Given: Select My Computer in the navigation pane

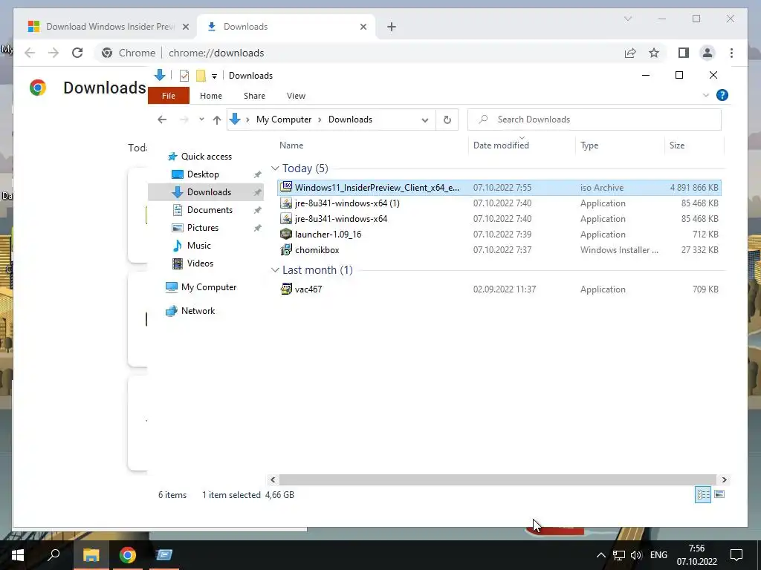Looking at the screenshot, I should 209,287.
